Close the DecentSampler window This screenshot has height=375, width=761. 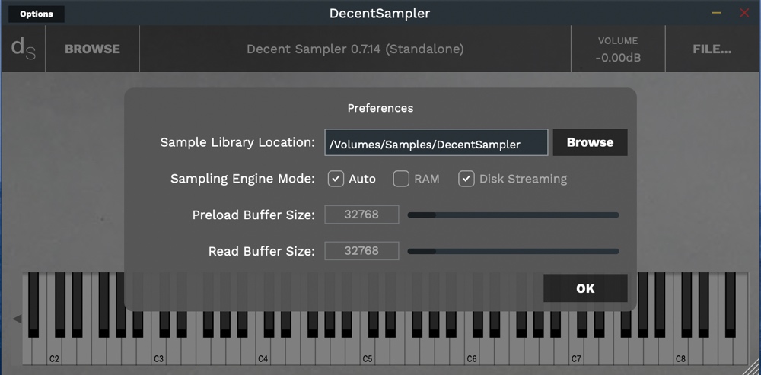point(744,13)
